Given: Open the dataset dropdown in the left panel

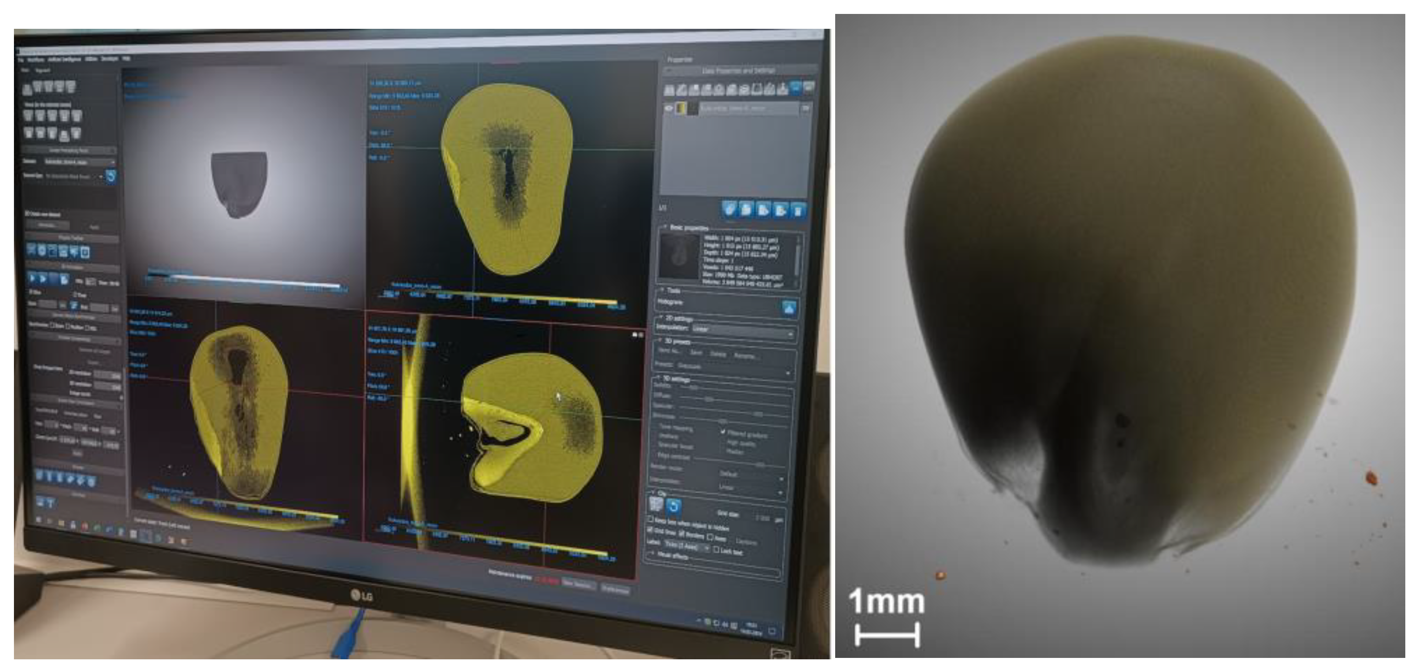Looking at the screenshot, I should (x=79, y=162).
